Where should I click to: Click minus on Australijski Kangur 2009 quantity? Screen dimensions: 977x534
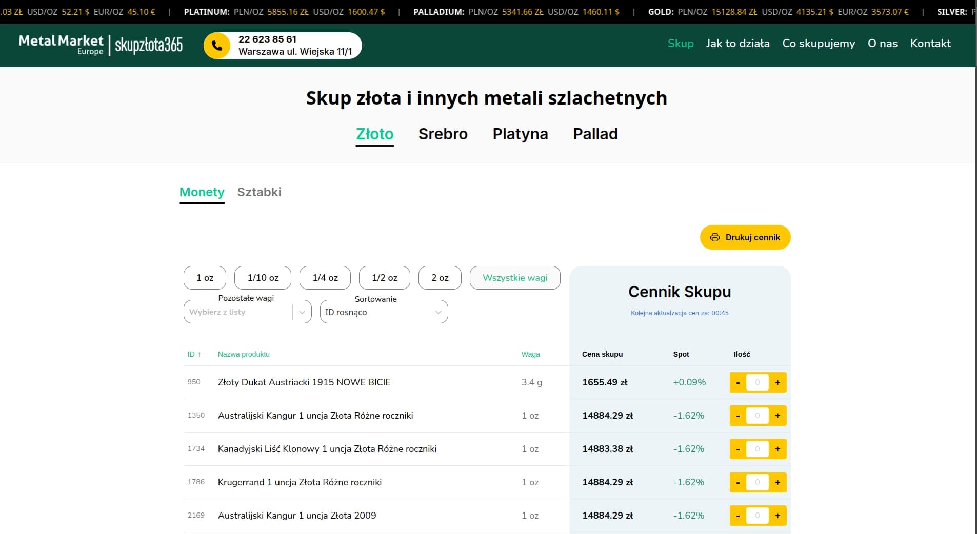click(x=739, y=516)
